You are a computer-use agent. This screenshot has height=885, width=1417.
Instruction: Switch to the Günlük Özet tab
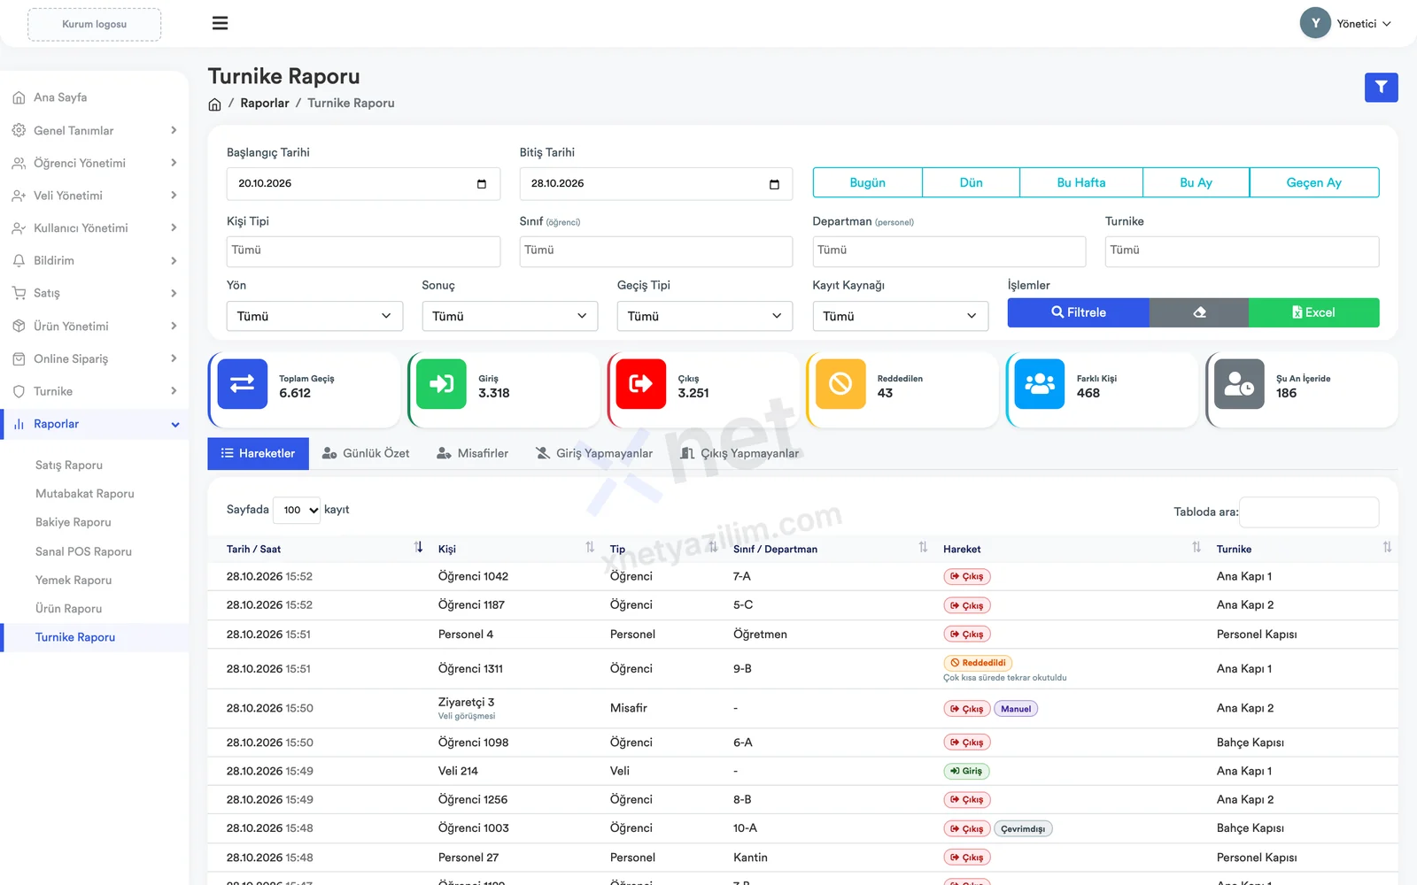[366, 453]
